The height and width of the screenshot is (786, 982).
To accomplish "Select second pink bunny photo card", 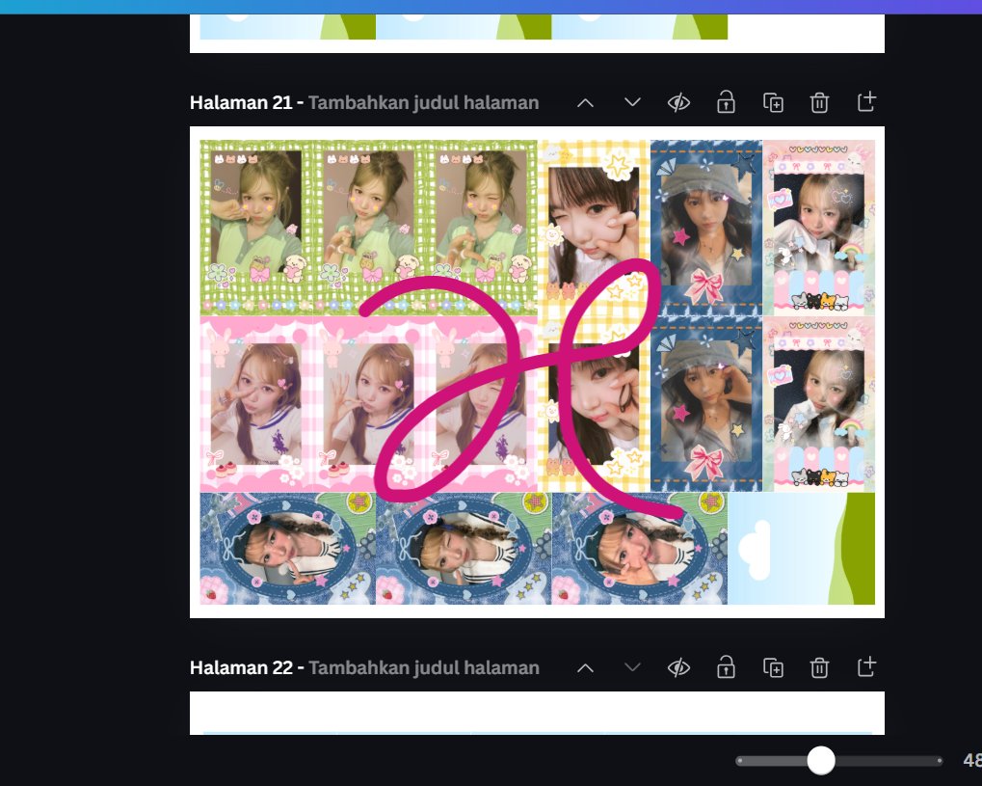I will (x=369, y=404).
